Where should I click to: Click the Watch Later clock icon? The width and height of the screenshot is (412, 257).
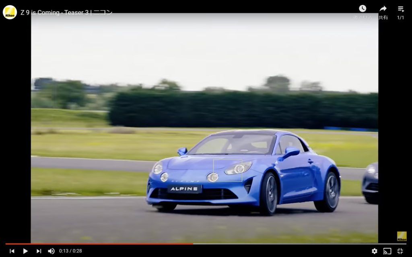click(363, 8)
